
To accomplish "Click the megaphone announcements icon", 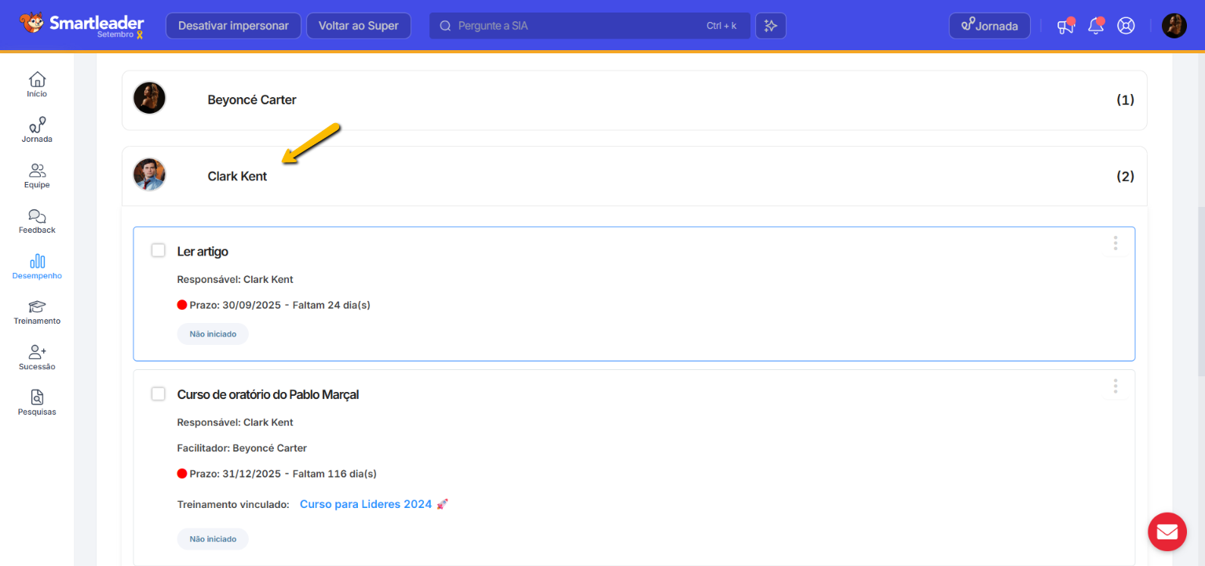I will click(x=1064, y=26).
